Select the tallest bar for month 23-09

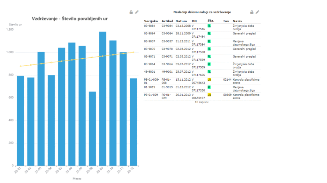coord(103,99)
